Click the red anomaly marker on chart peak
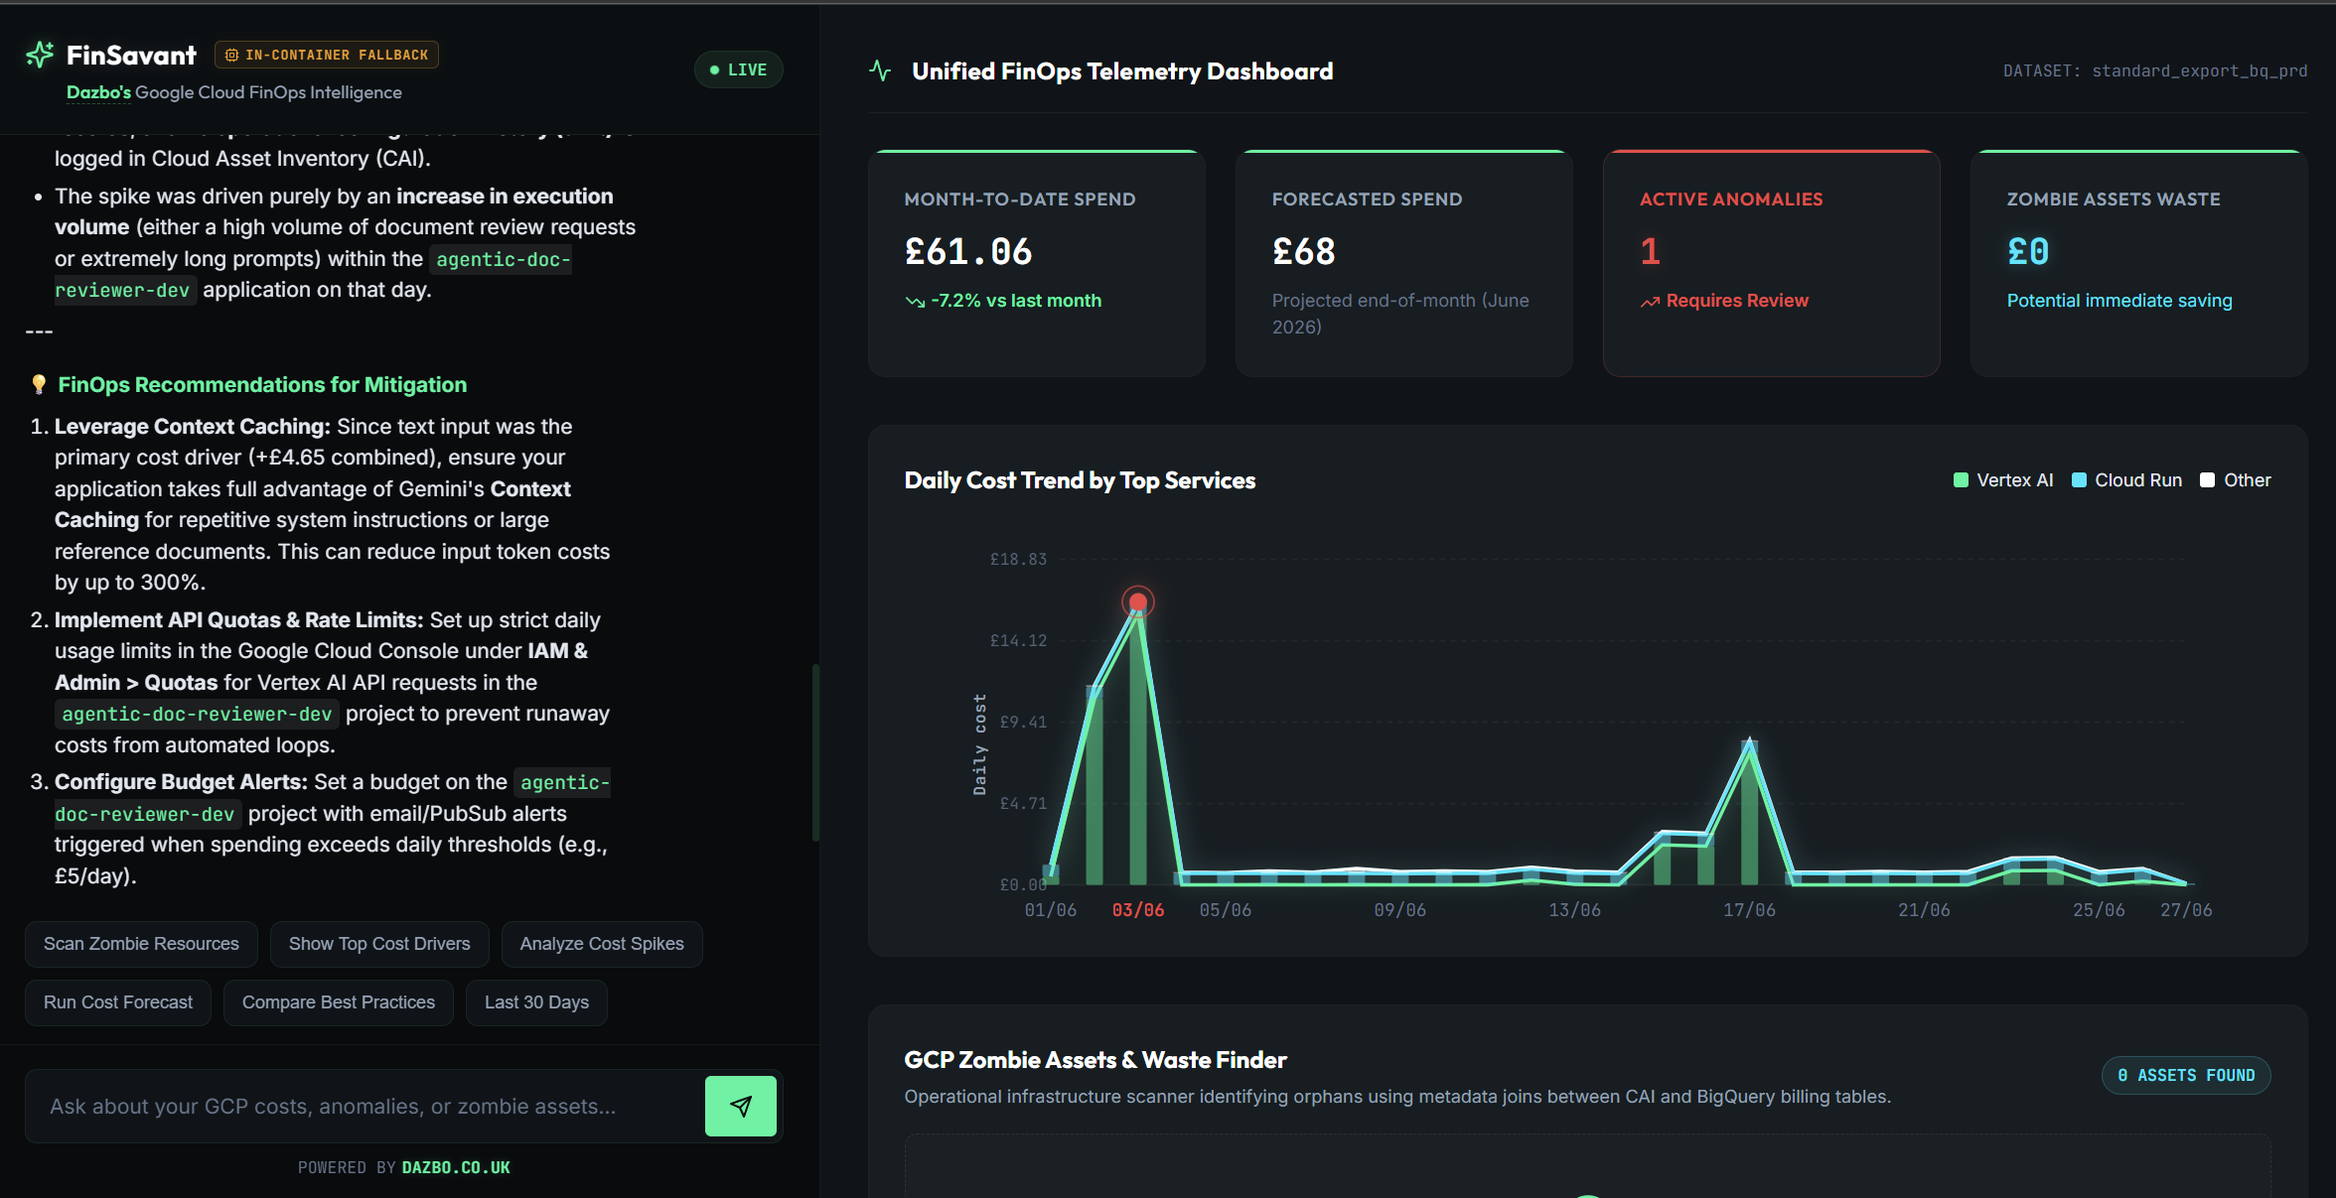 click(x=1138, y=601)
